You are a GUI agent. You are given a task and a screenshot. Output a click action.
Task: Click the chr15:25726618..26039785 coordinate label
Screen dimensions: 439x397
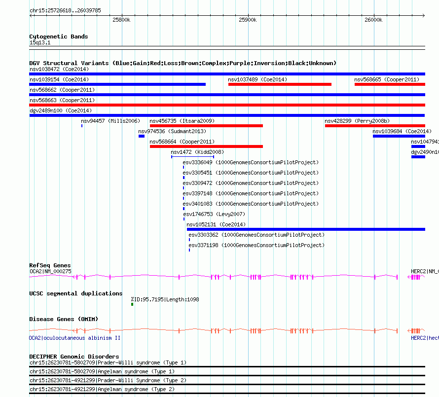point(65,11)
